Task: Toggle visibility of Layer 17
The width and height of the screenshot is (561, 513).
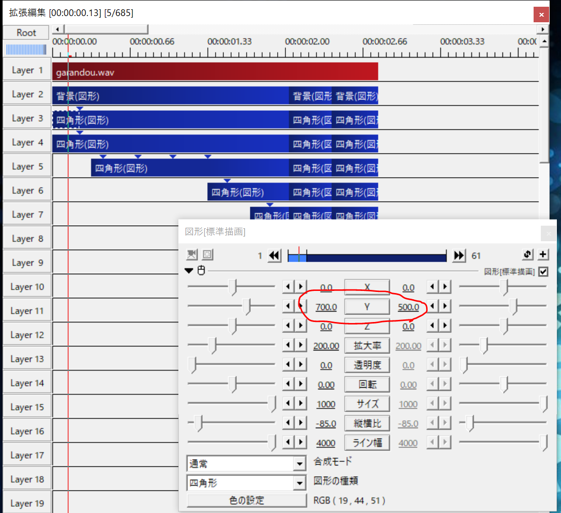Action: pyautogui.click(x=27, y=455)
